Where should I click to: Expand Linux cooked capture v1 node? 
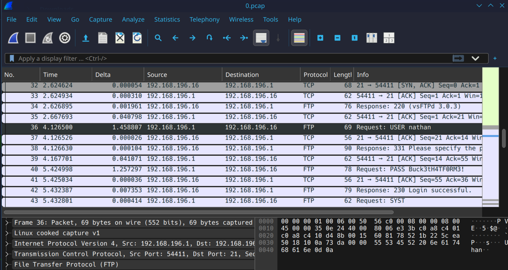7,233
